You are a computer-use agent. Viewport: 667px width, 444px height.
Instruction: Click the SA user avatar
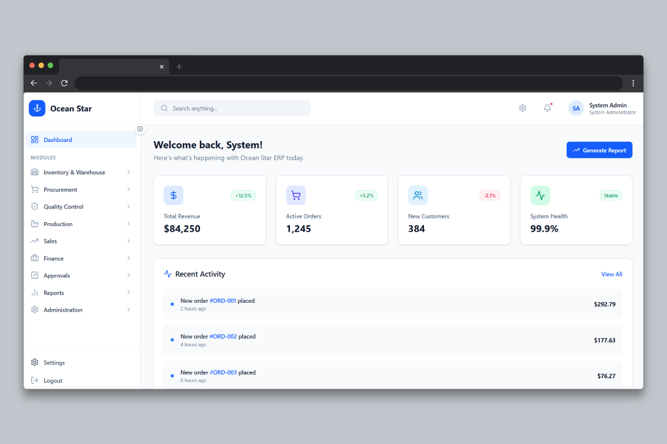click(x=576, y=109)
